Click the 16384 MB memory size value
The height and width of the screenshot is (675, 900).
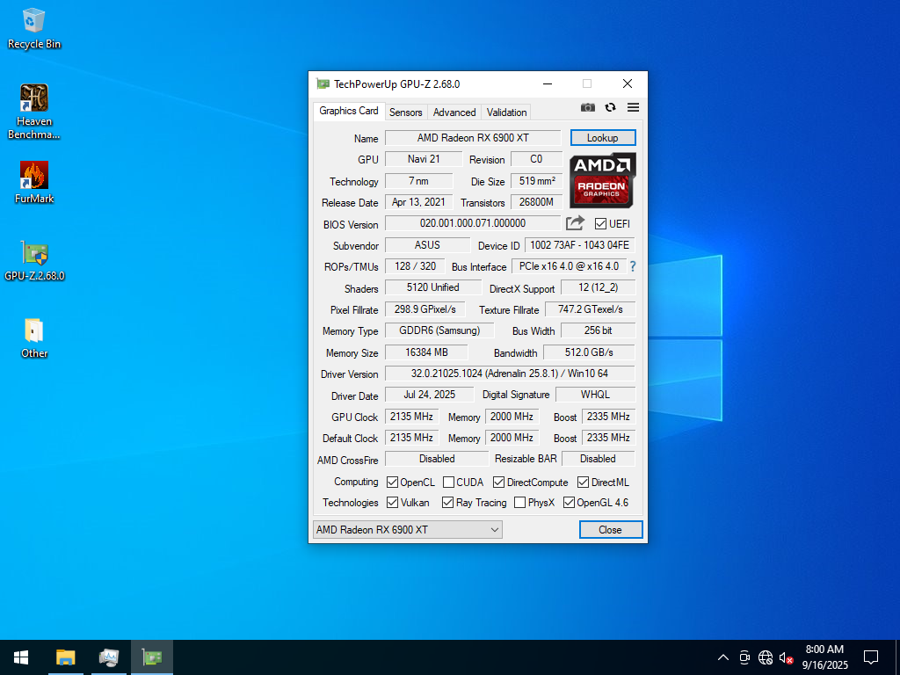click(x=426, y=352)
